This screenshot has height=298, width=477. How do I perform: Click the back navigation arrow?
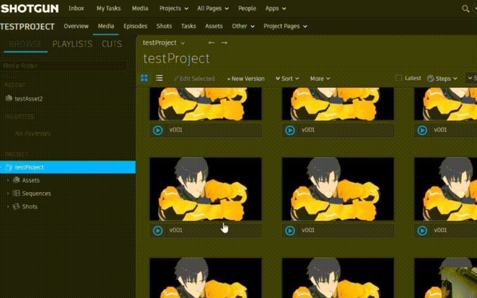click(x=211, y=43)
